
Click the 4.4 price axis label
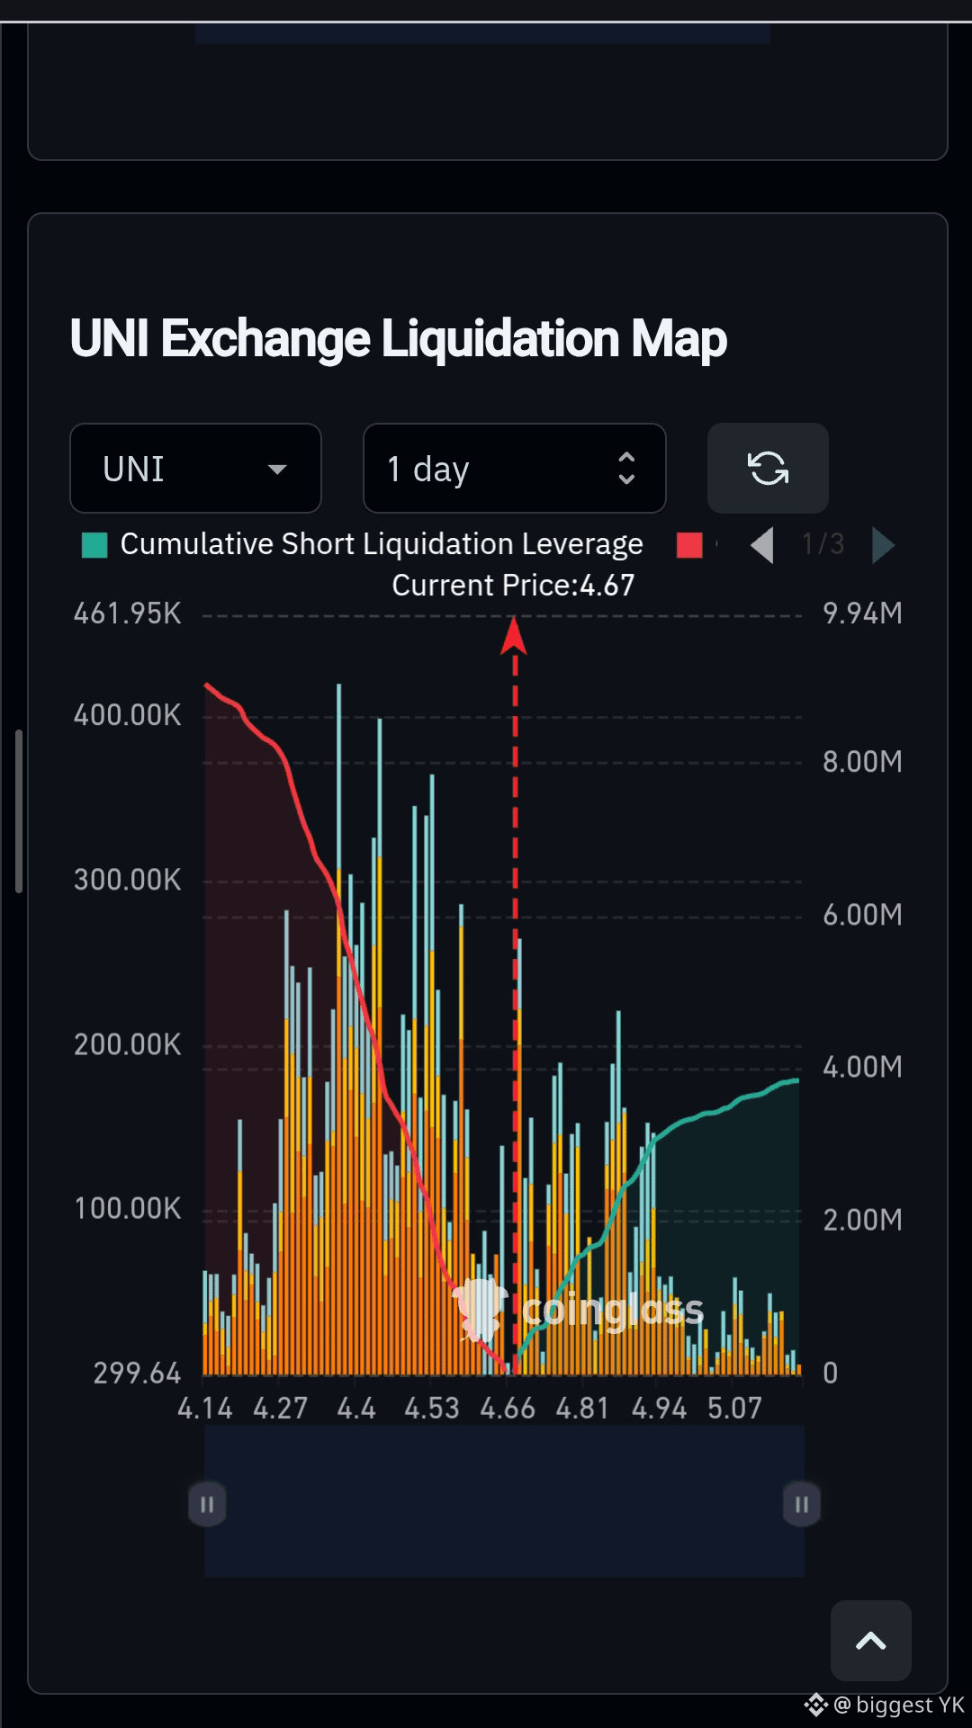tap(356, 1408)
